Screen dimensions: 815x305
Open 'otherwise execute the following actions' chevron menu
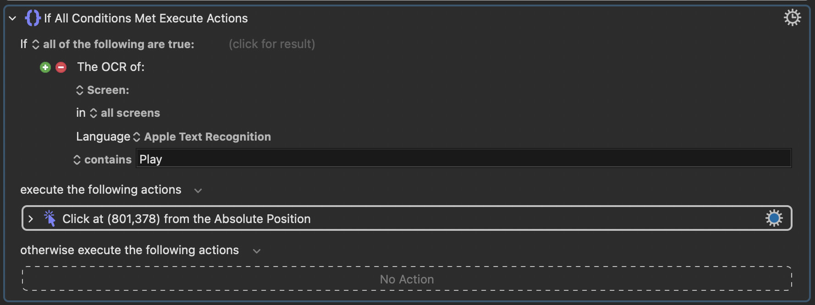pyautogui.click(x=257, y=251)
